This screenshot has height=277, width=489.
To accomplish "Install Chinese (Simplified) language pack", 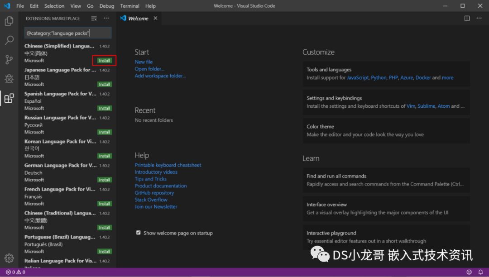I will pos(105,61).
